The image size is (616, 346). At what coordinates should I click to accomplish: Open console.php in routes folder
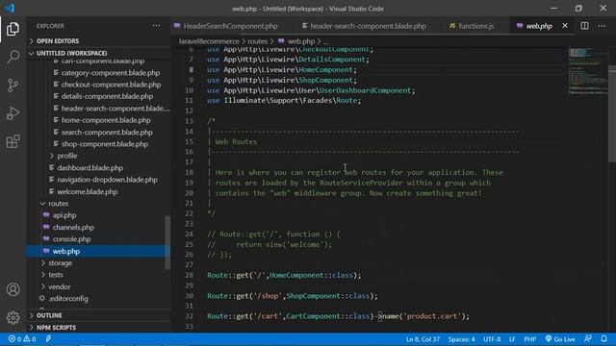(71, 239)
